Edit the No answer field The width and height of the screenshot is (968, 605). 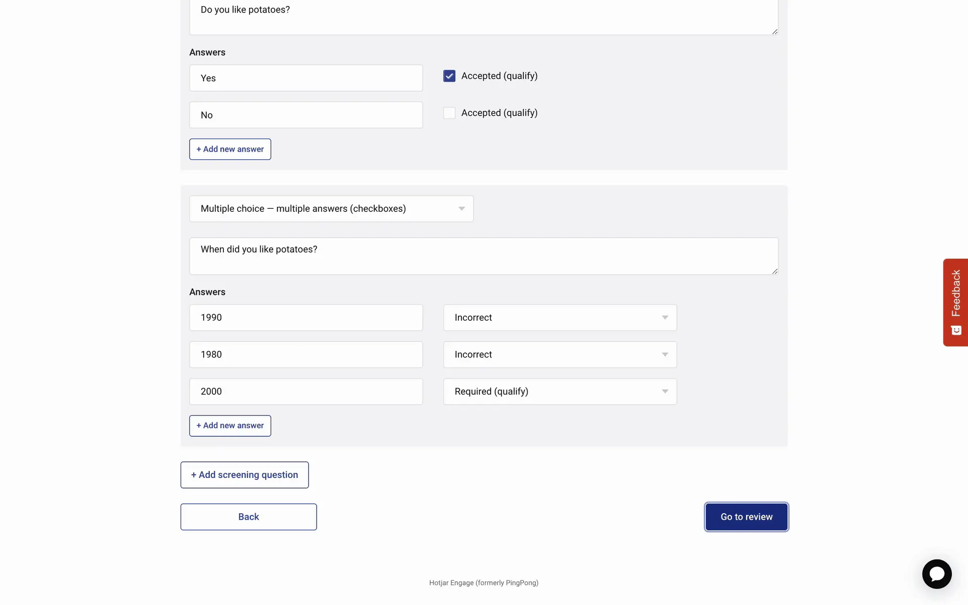(x=306, y=115)
